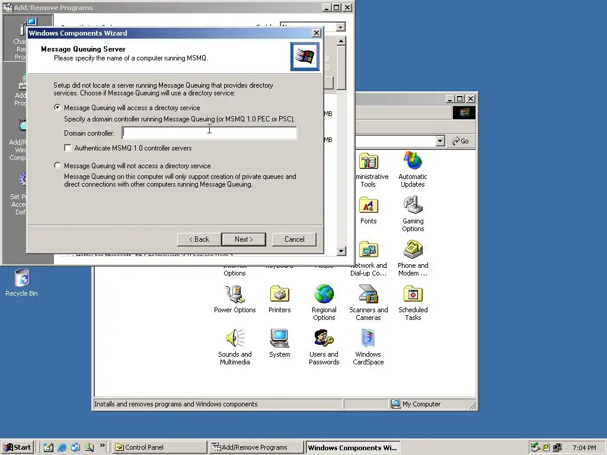This screenshot has height=455, width=607.
Task: Open Sounds and Multimedia icon
Action: coord(235,347)
